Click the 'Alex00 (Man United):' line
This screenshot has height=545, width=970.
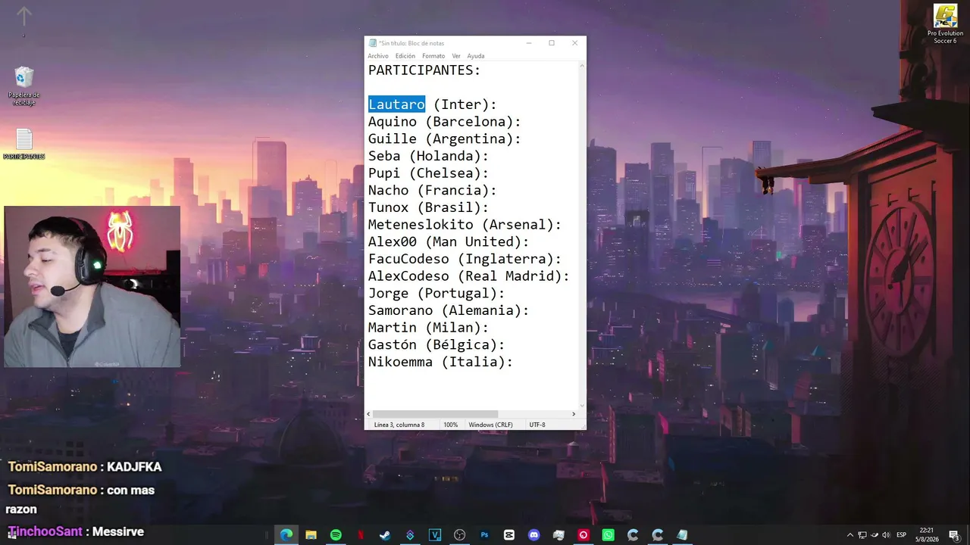pos(449,242)
